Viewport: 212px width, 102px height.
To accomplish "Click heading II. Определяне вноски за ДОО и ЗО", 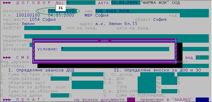I will 157,70.
